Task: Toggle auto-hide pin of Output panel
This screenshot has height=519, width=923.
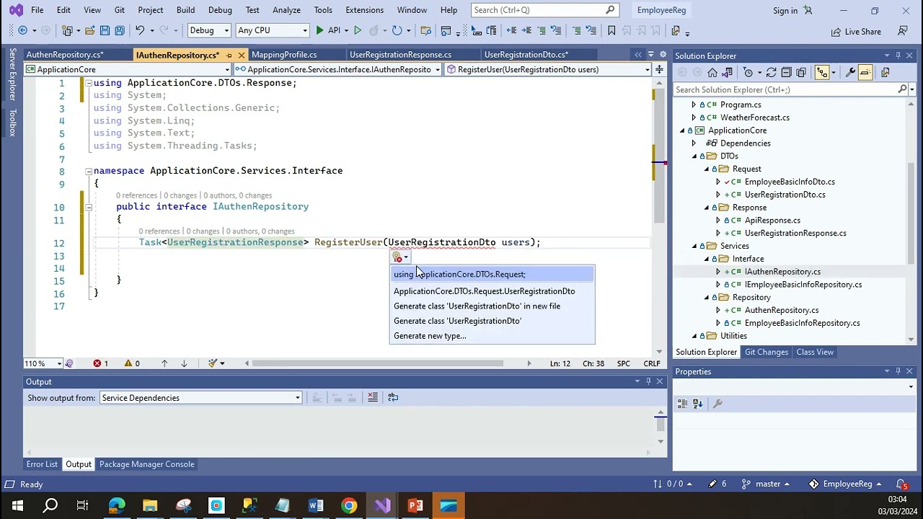Action: coord(648,381)
